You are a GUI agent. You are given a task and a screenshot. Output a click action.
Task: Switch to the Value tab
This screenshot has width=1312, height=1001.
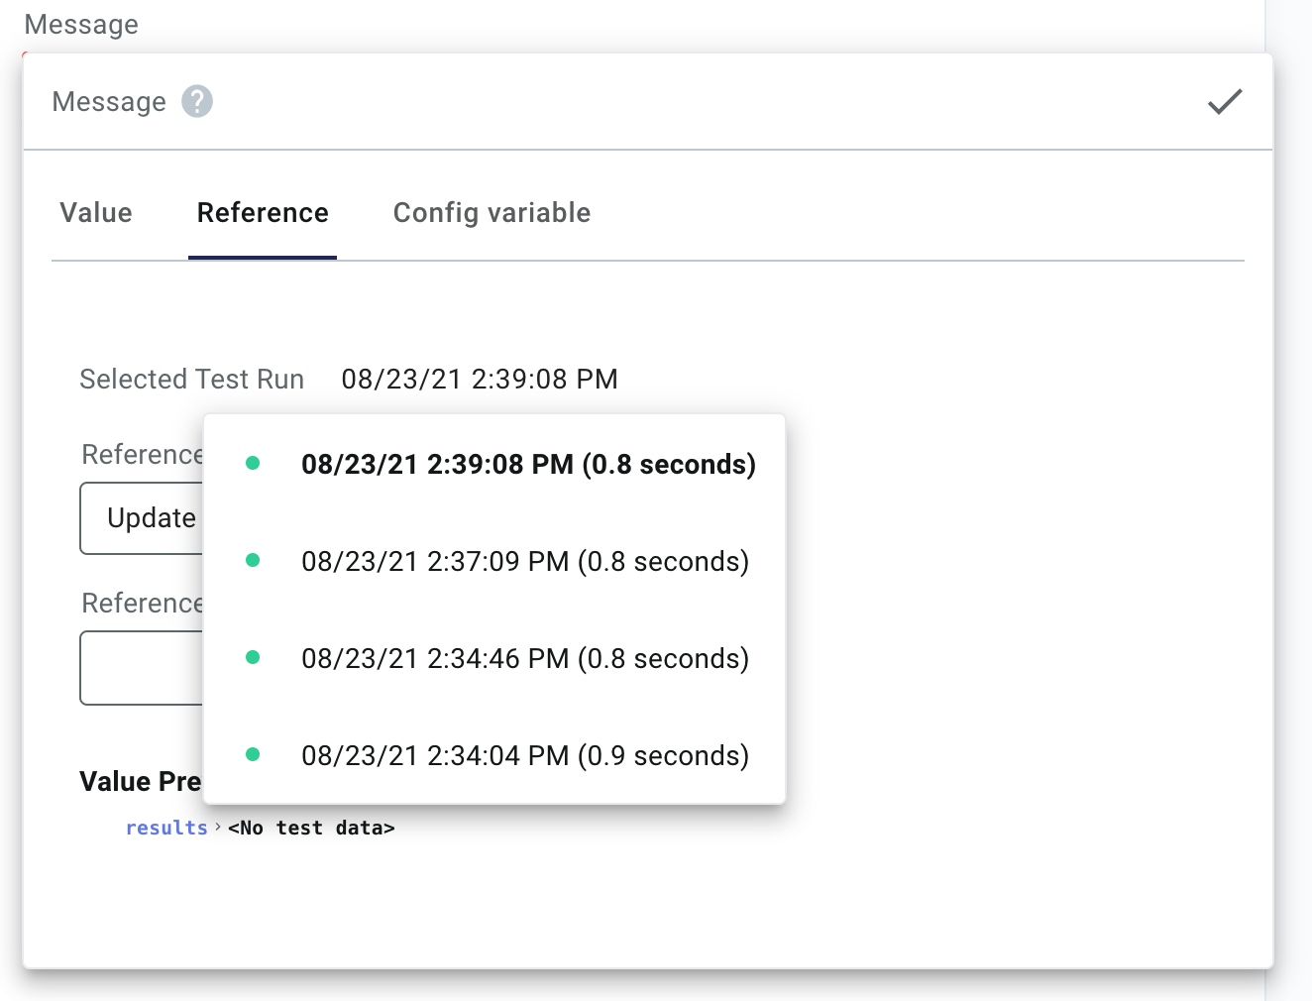[95, 212]
